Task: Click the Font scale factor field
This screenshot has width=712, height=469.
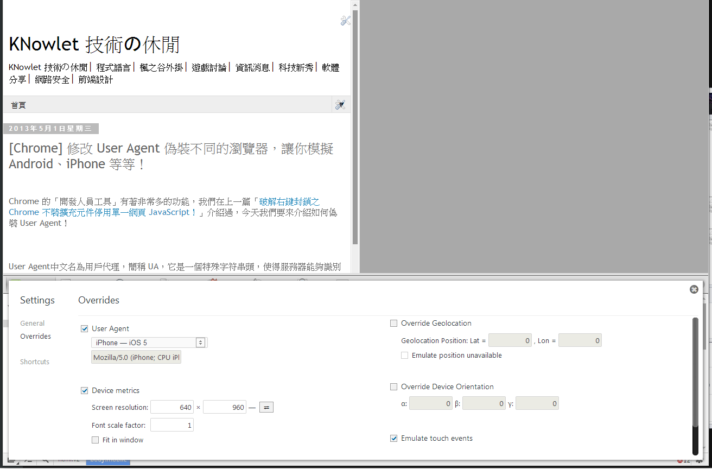Action: (x=172, y=425)
